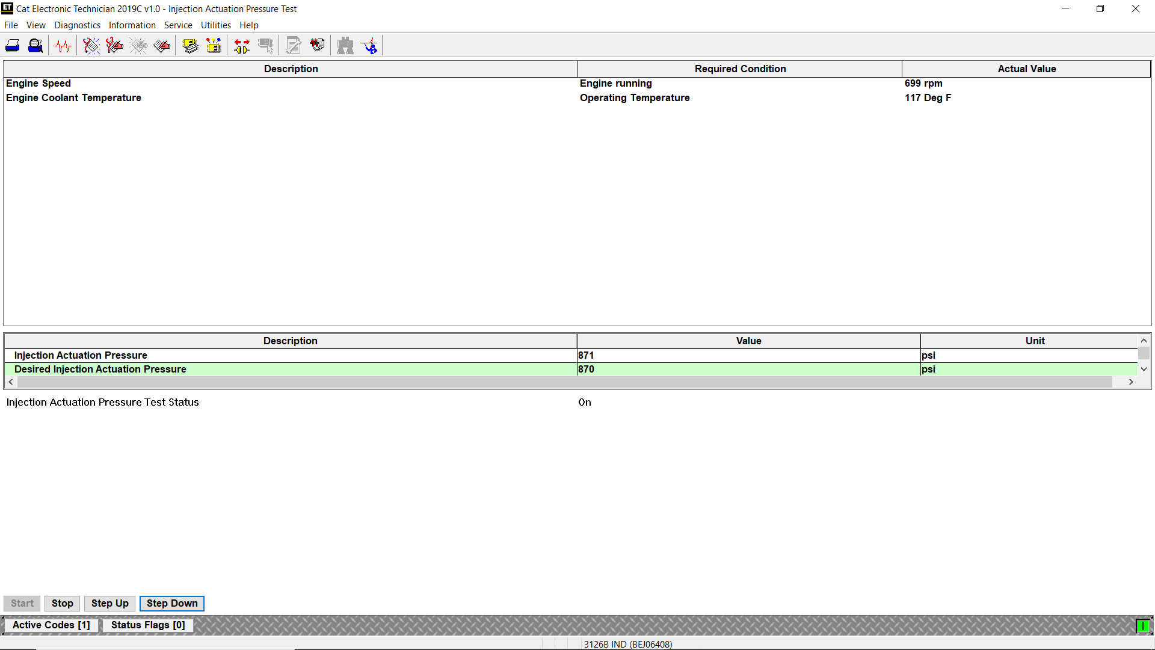Open the Help menu
1155x650 pixels.
tap(249, 25)
